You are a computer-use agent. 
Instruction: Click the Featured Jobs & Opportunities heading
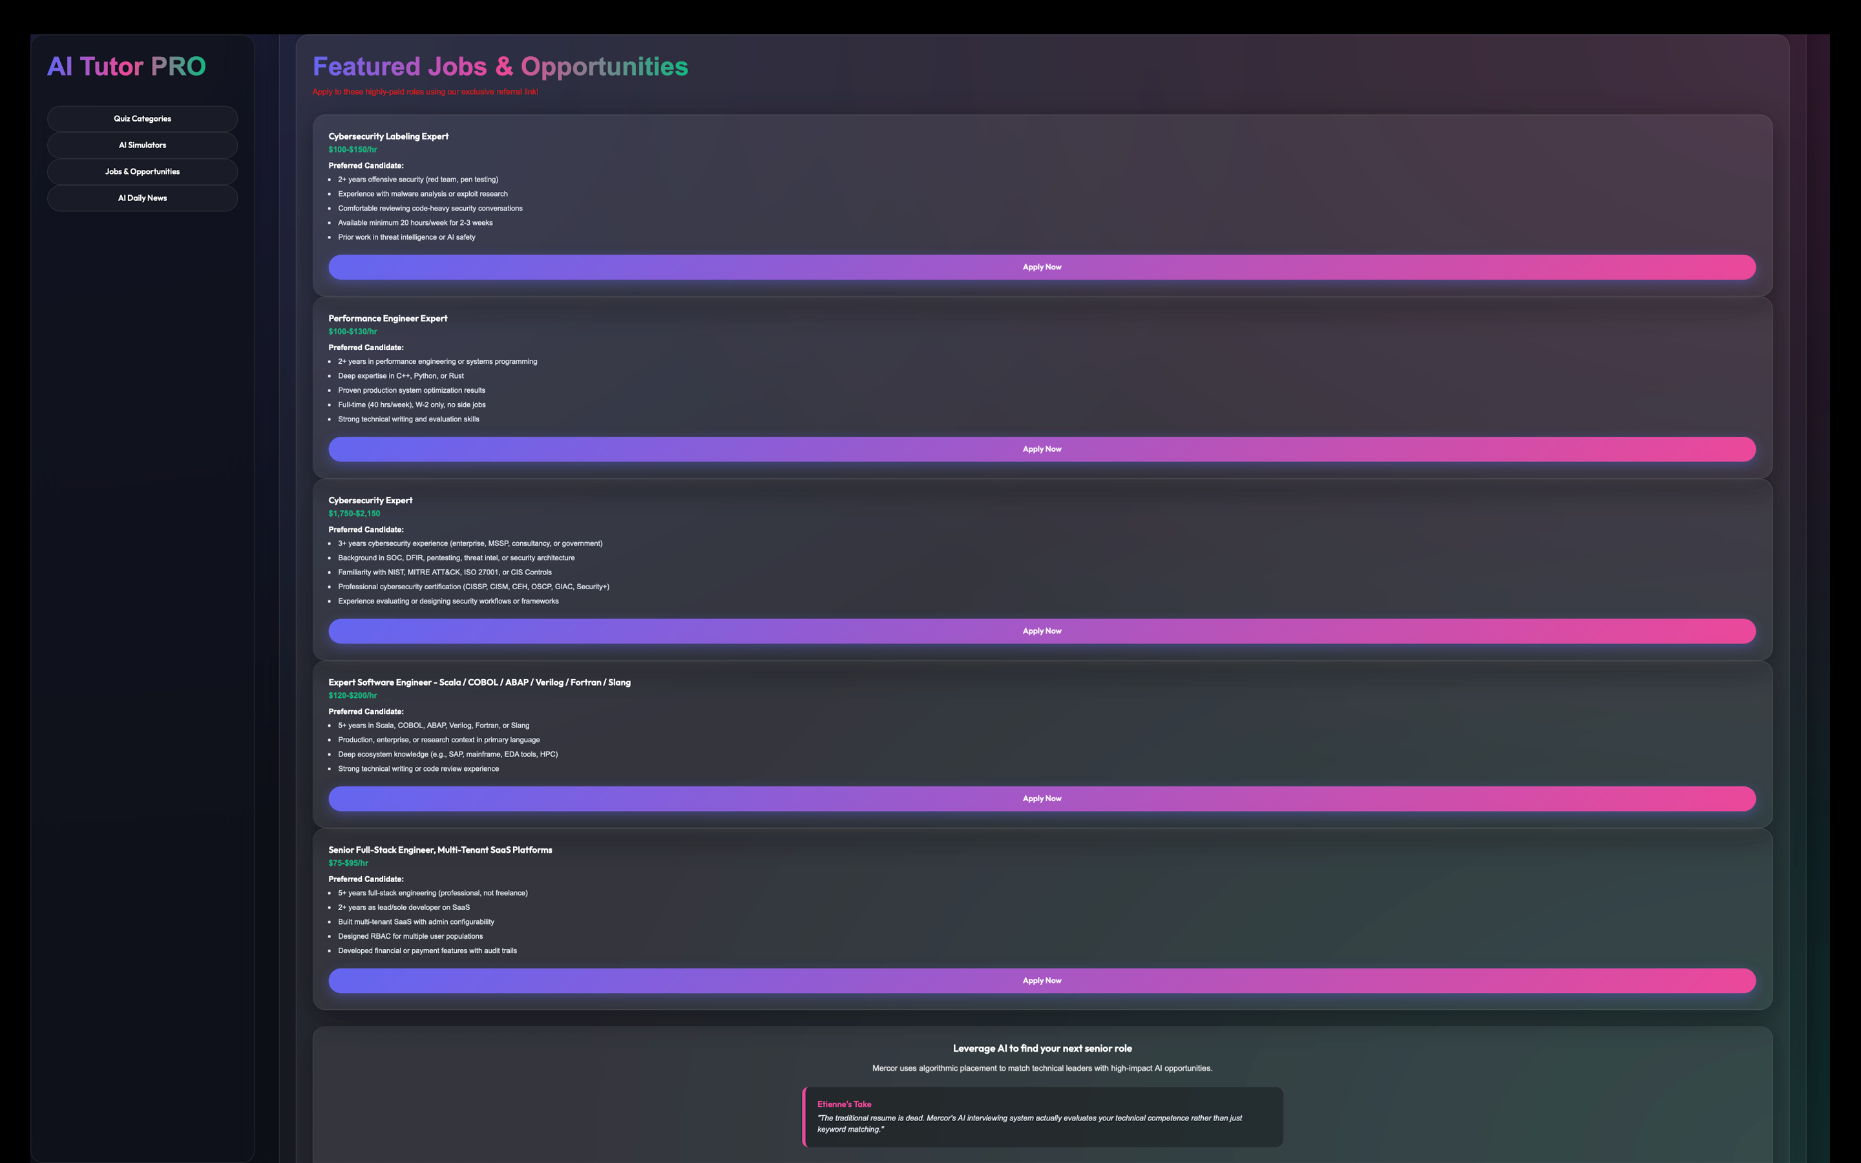501,66
